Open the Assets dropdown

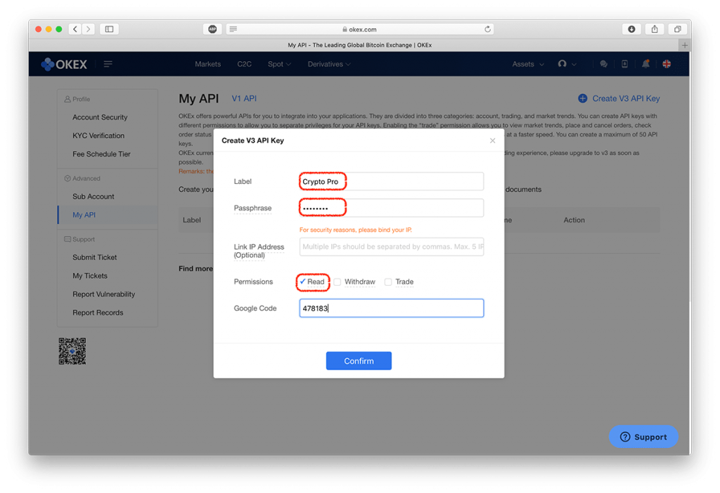[528, 64]
